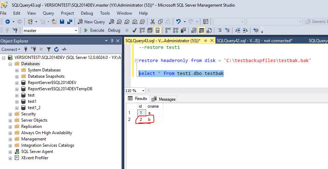Toggle Include Live Query Statistics
This screenshot has width=328, height=169.
(x=176, y=31)
